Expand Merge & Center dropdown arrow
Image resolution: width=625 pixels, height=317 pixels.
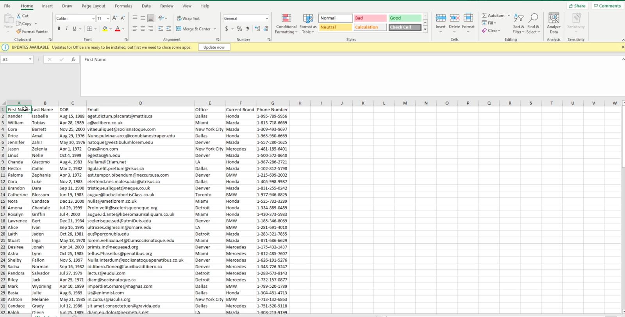pos(215,29)
